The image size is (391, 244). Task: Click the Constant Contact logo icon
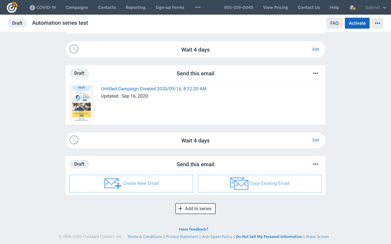coord(12,7)
